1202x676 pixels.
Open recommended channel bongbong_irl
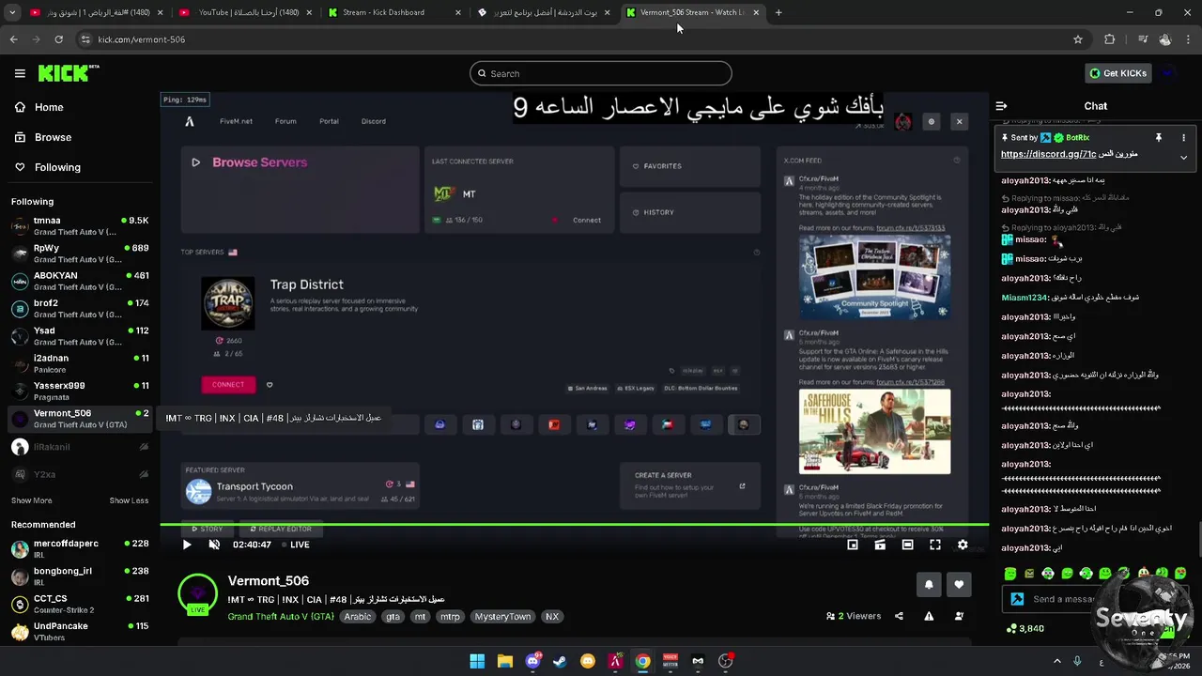(80, 576)
